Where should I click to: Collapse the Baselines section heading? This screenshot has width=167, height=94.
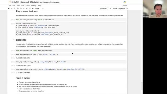pyautogui.click(x=14, y=40)
